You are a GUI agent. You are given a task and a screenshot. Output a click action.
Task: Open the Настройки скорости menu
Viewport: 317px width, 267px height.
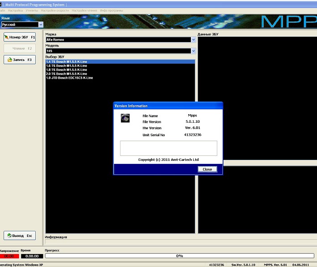pos(55,10)
